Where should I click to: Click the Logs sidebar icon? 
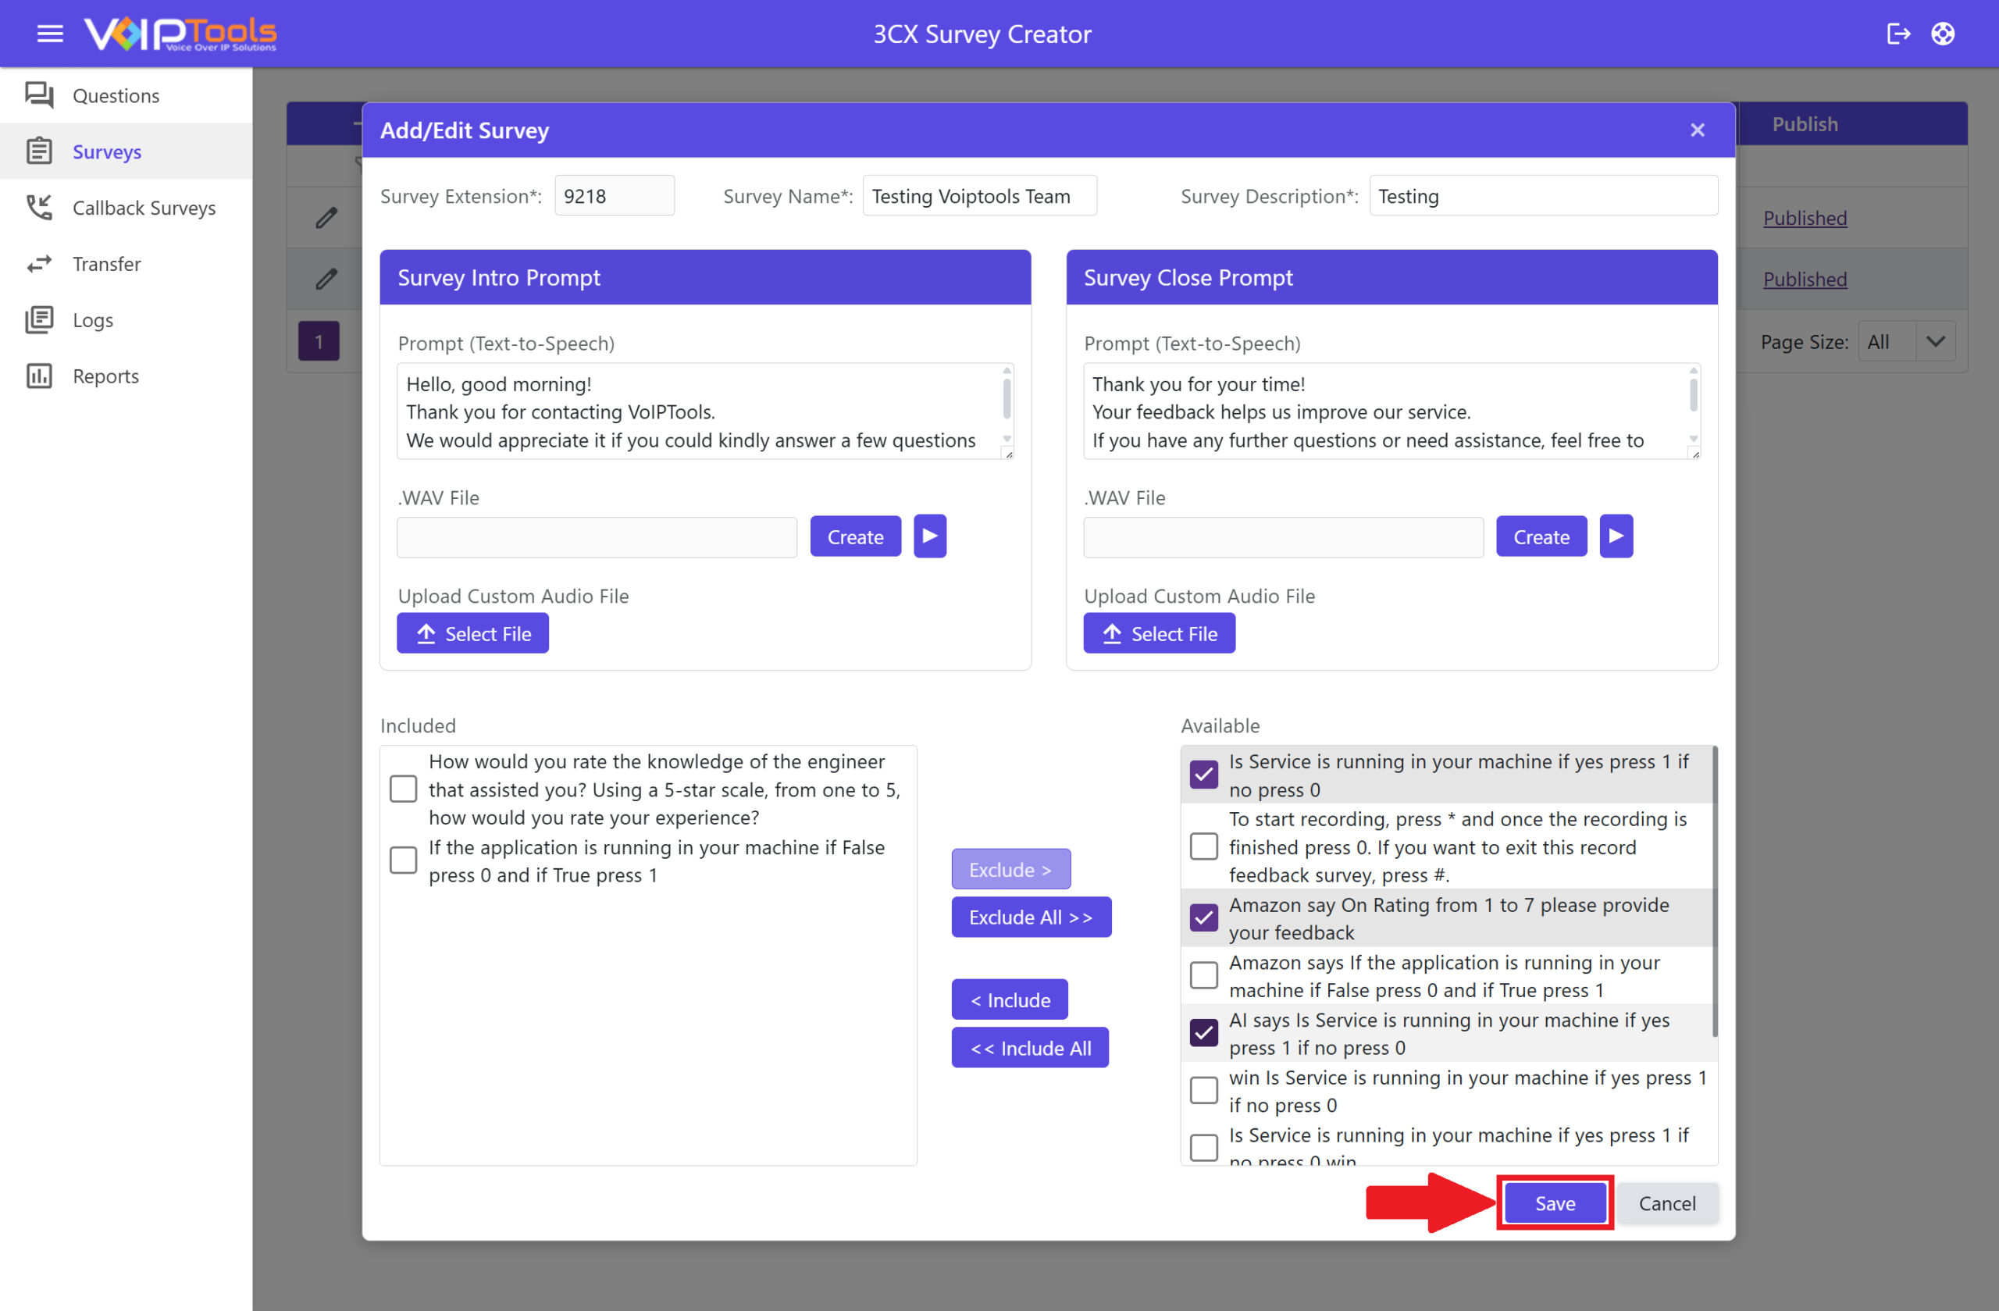pyautogui.click(x=40, y=320)
